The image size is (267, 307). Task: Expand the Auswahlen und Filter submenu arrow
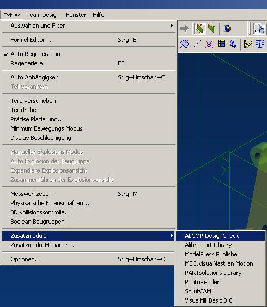(x=172, y=26)
